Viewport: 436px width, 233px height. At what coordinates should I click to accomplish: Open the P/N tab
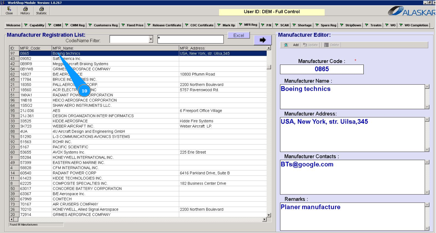(x=266, y=25)
